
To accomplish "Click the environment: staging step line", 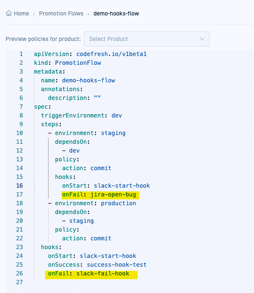I will (x=90, y=133).
